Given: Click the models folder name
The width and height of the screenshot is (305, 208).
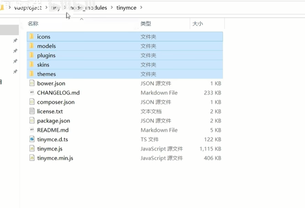Looking at the screenshot, I should pyautogui.click(x=47, y=46).
